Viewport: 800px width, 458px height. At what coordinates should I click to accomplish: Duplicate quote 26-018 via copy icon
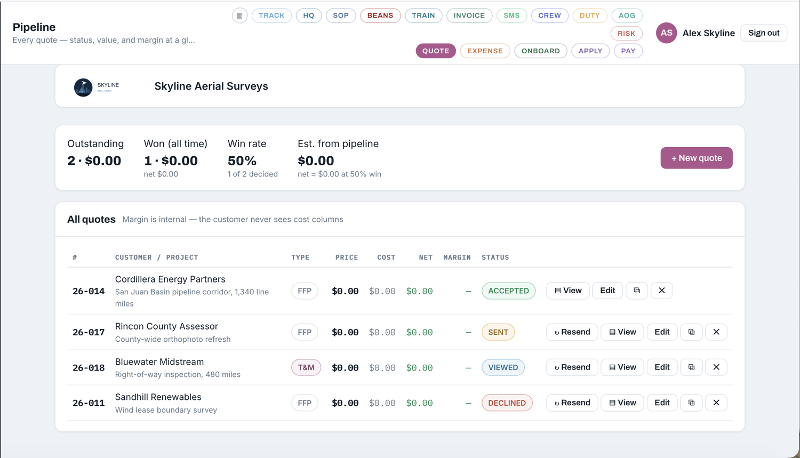(691, 367)
